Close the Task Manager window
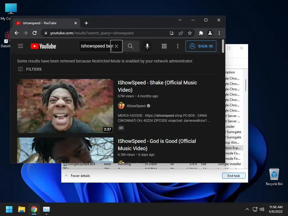The image size is (288, 216). (242, 48)
